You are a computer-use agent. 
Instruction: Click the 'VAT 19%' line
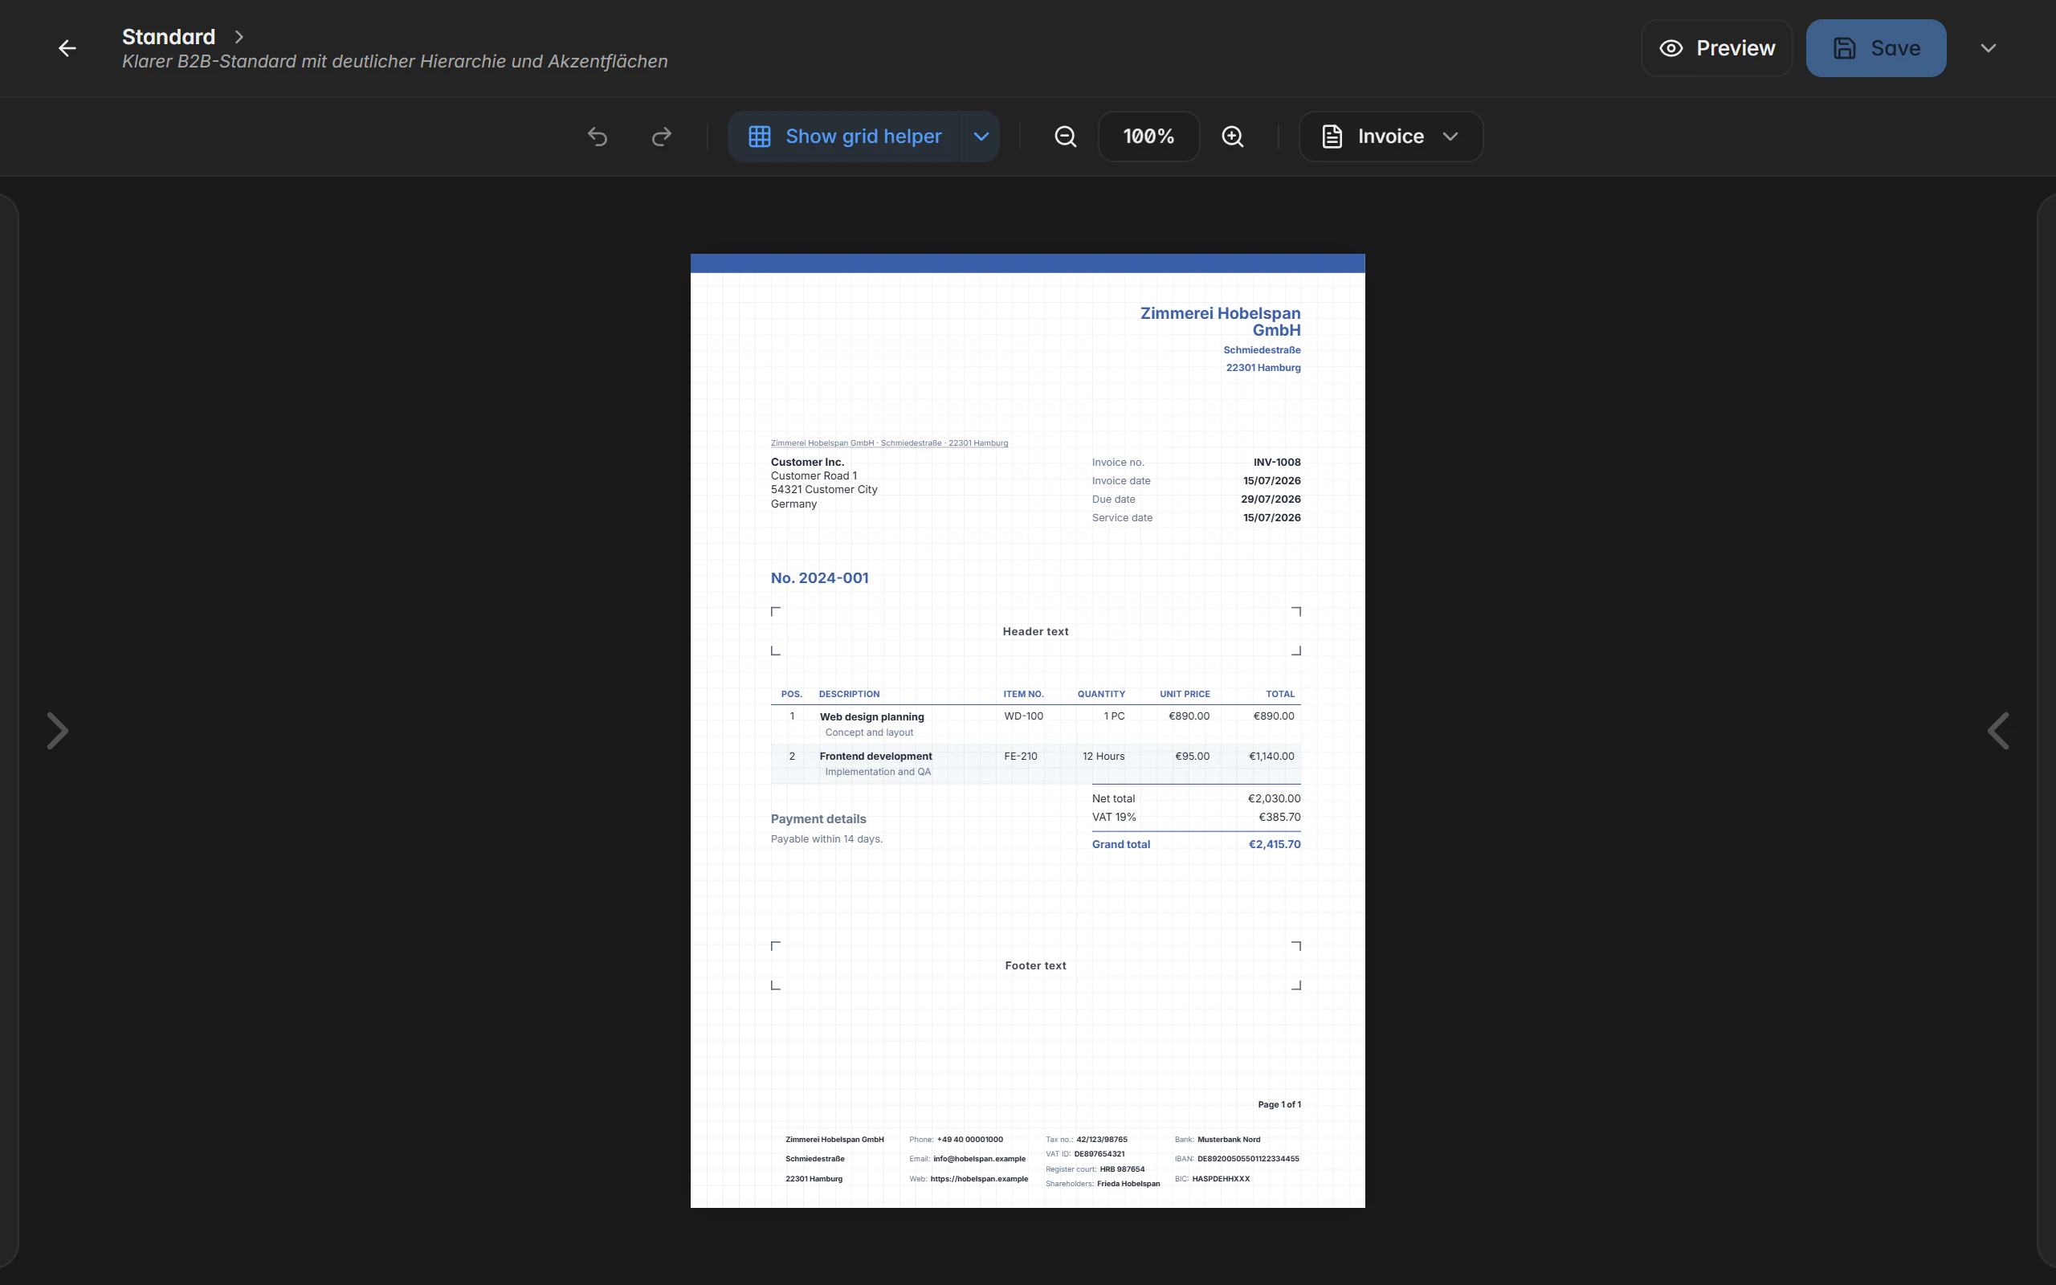tap(1196, 817)
